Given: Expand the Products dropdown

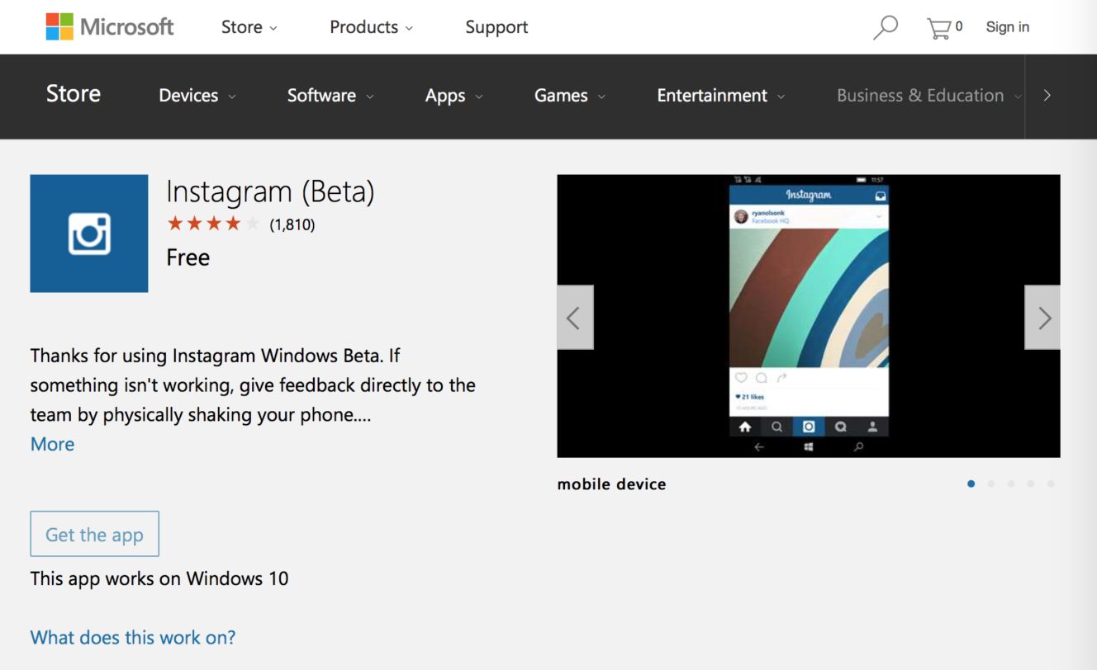Looking at the screenshot, I should (371, 27).
